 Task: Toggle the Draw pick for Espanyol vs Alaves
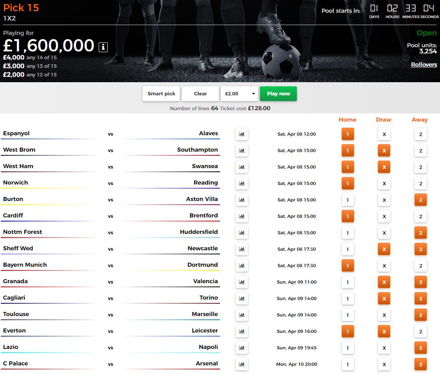pos(384,134)
